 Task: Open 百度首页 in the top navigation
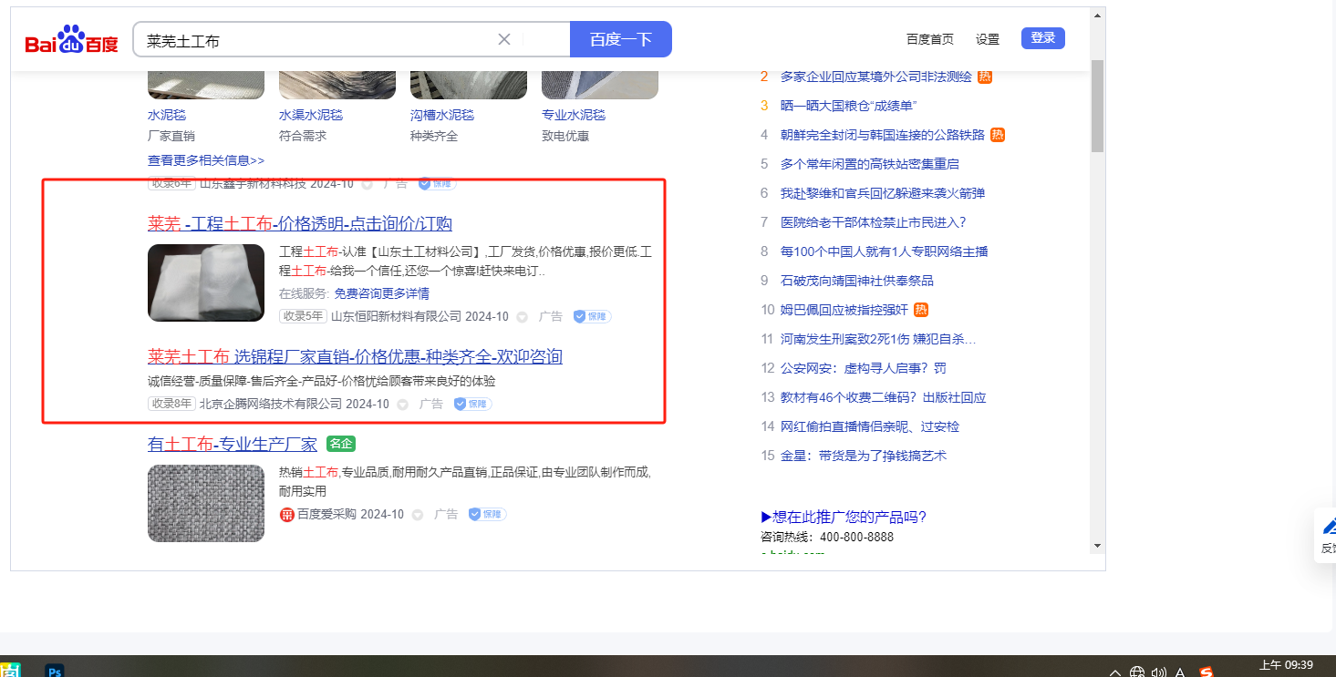(929, 38)
